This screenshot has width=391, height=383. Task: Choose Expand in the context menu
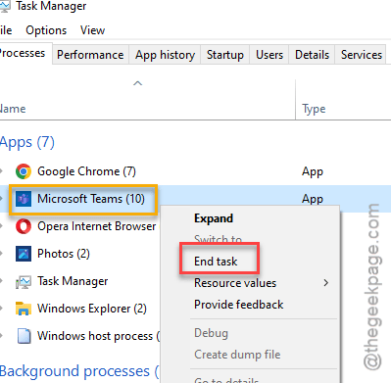pos(214,218)
